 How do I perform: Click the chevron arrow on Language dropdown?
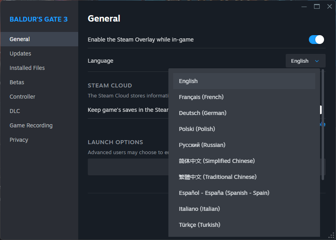317,61
